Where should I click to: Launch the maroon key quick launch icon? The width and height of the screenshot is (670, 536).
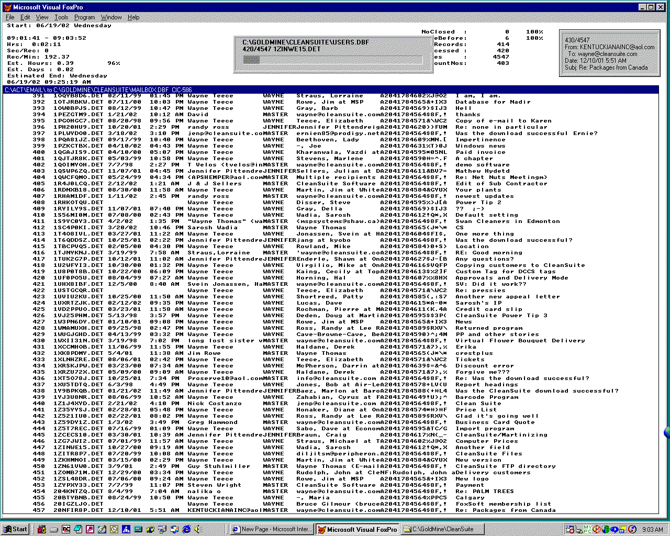click(x=90, y=529)
